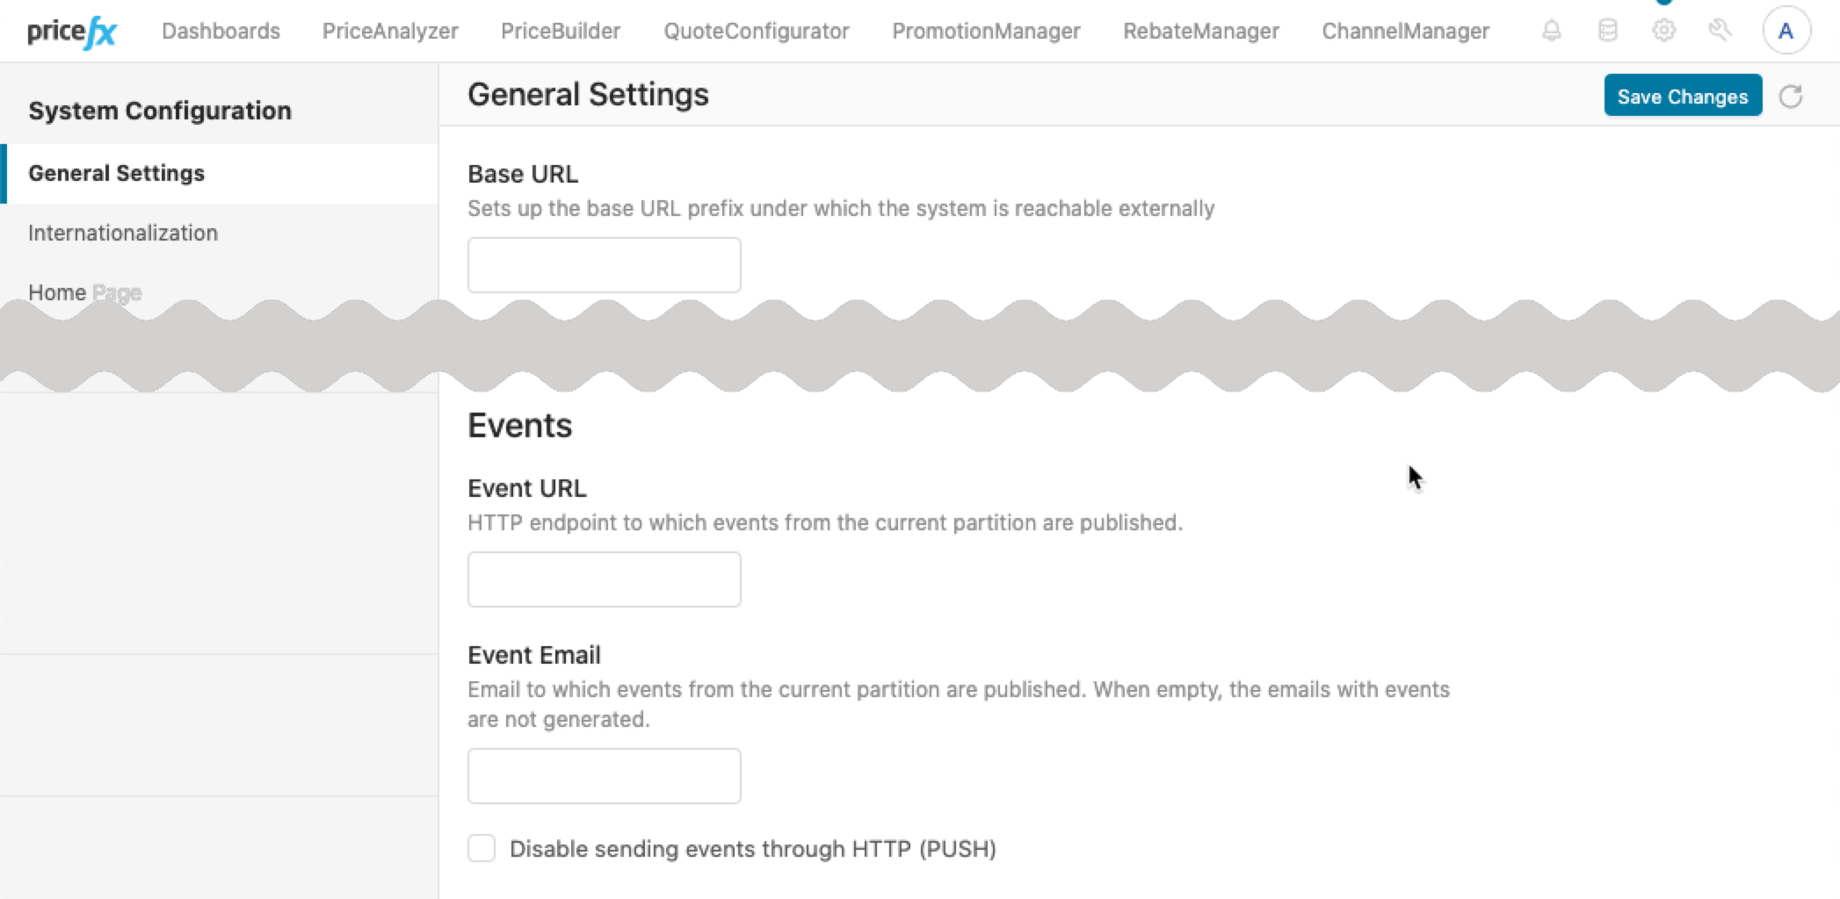The height and width of the screenshot is (899, 1840).
Task: Select General Settings in the sidebar
Action: (115, 173)
